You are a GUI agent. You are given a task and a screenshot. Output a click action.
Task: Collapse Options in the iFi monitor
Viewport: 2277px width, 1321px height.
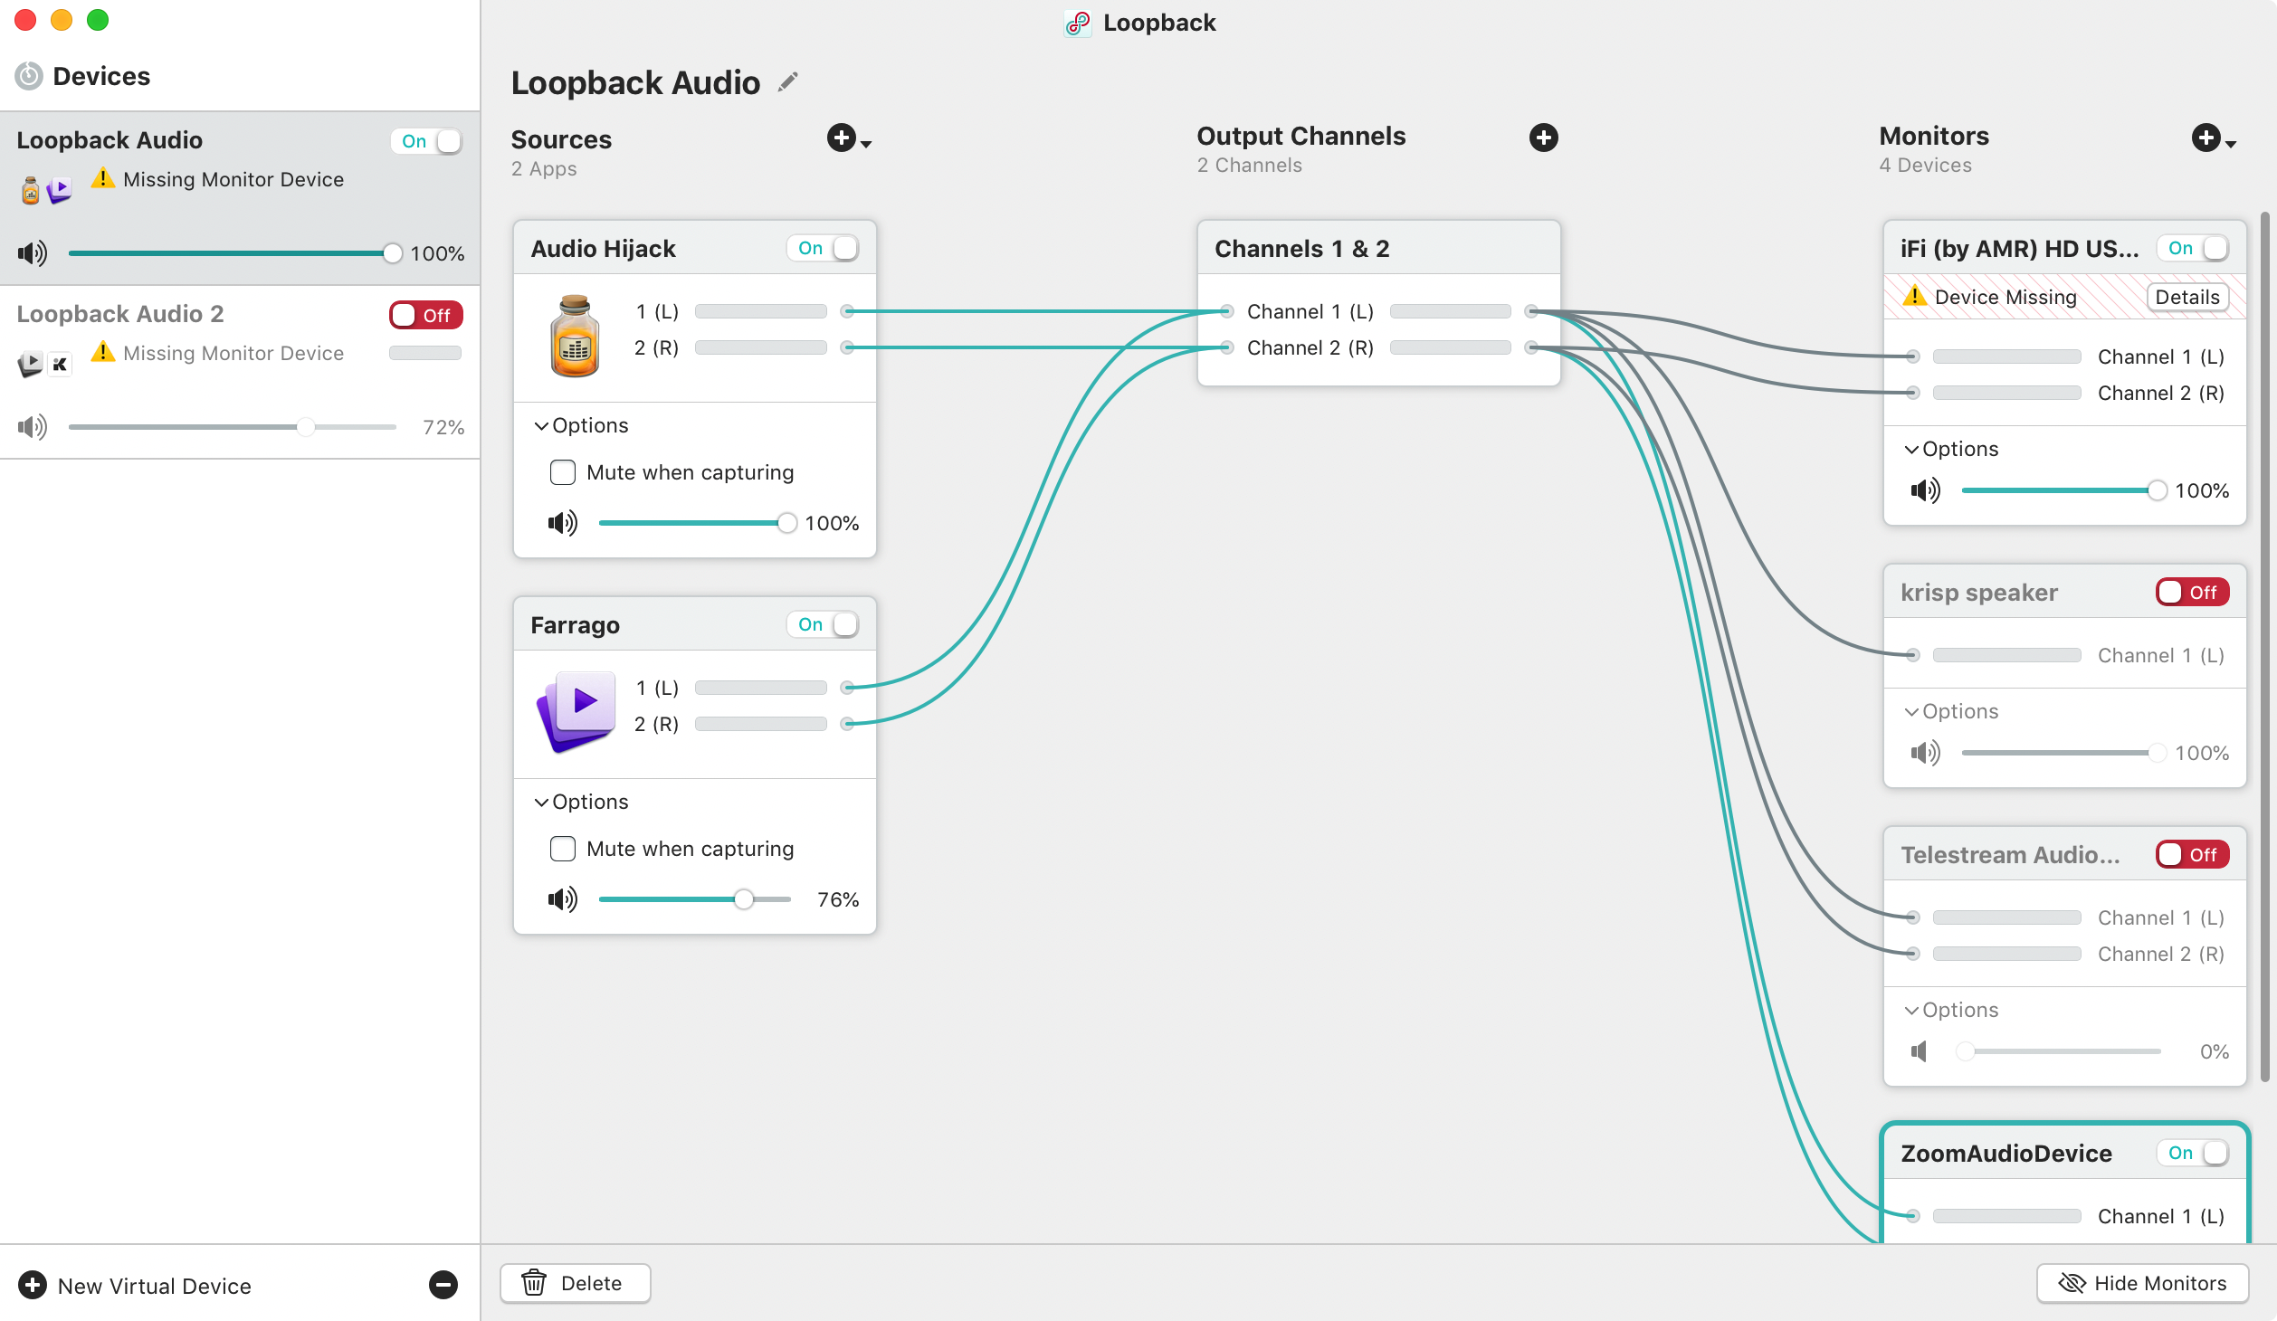pyautogui.click(x=1951, y=449)
